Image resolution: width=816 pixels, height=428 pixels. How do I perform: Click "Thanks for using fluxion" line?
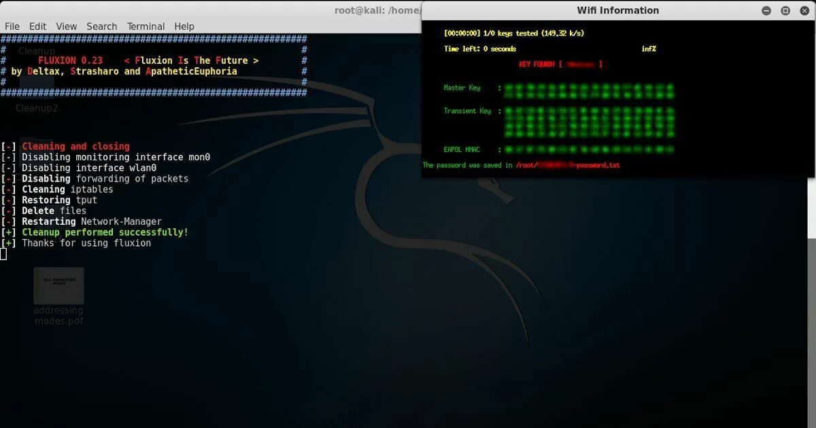[76, 243]
